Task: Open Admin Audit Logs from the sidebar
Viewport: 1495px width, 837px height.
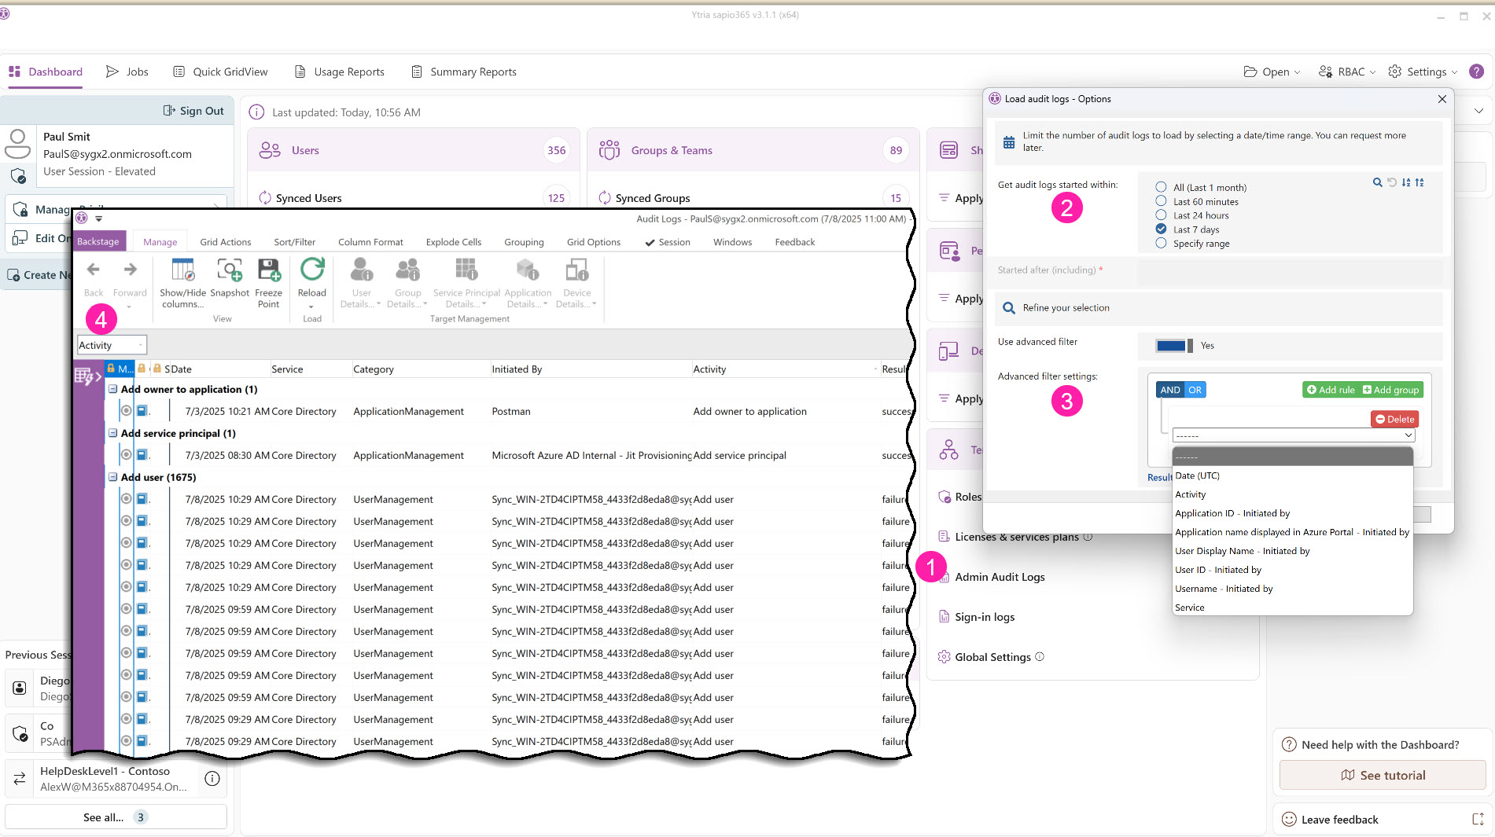Action: (1000, 576)
